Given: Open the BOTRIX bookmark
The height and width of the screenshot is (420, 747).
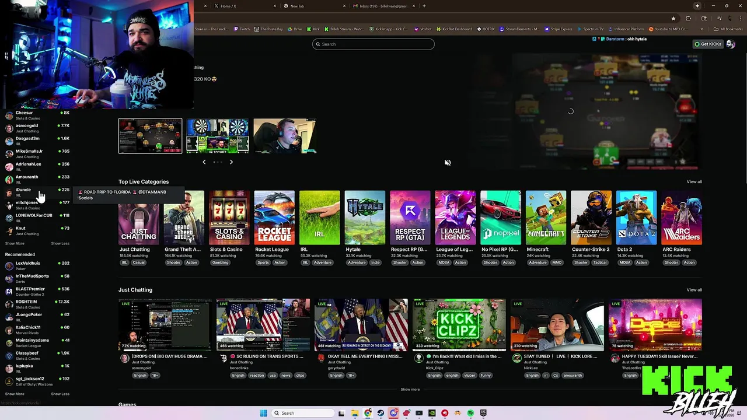Looking at the screenshot, I should (x=486, y=29).
